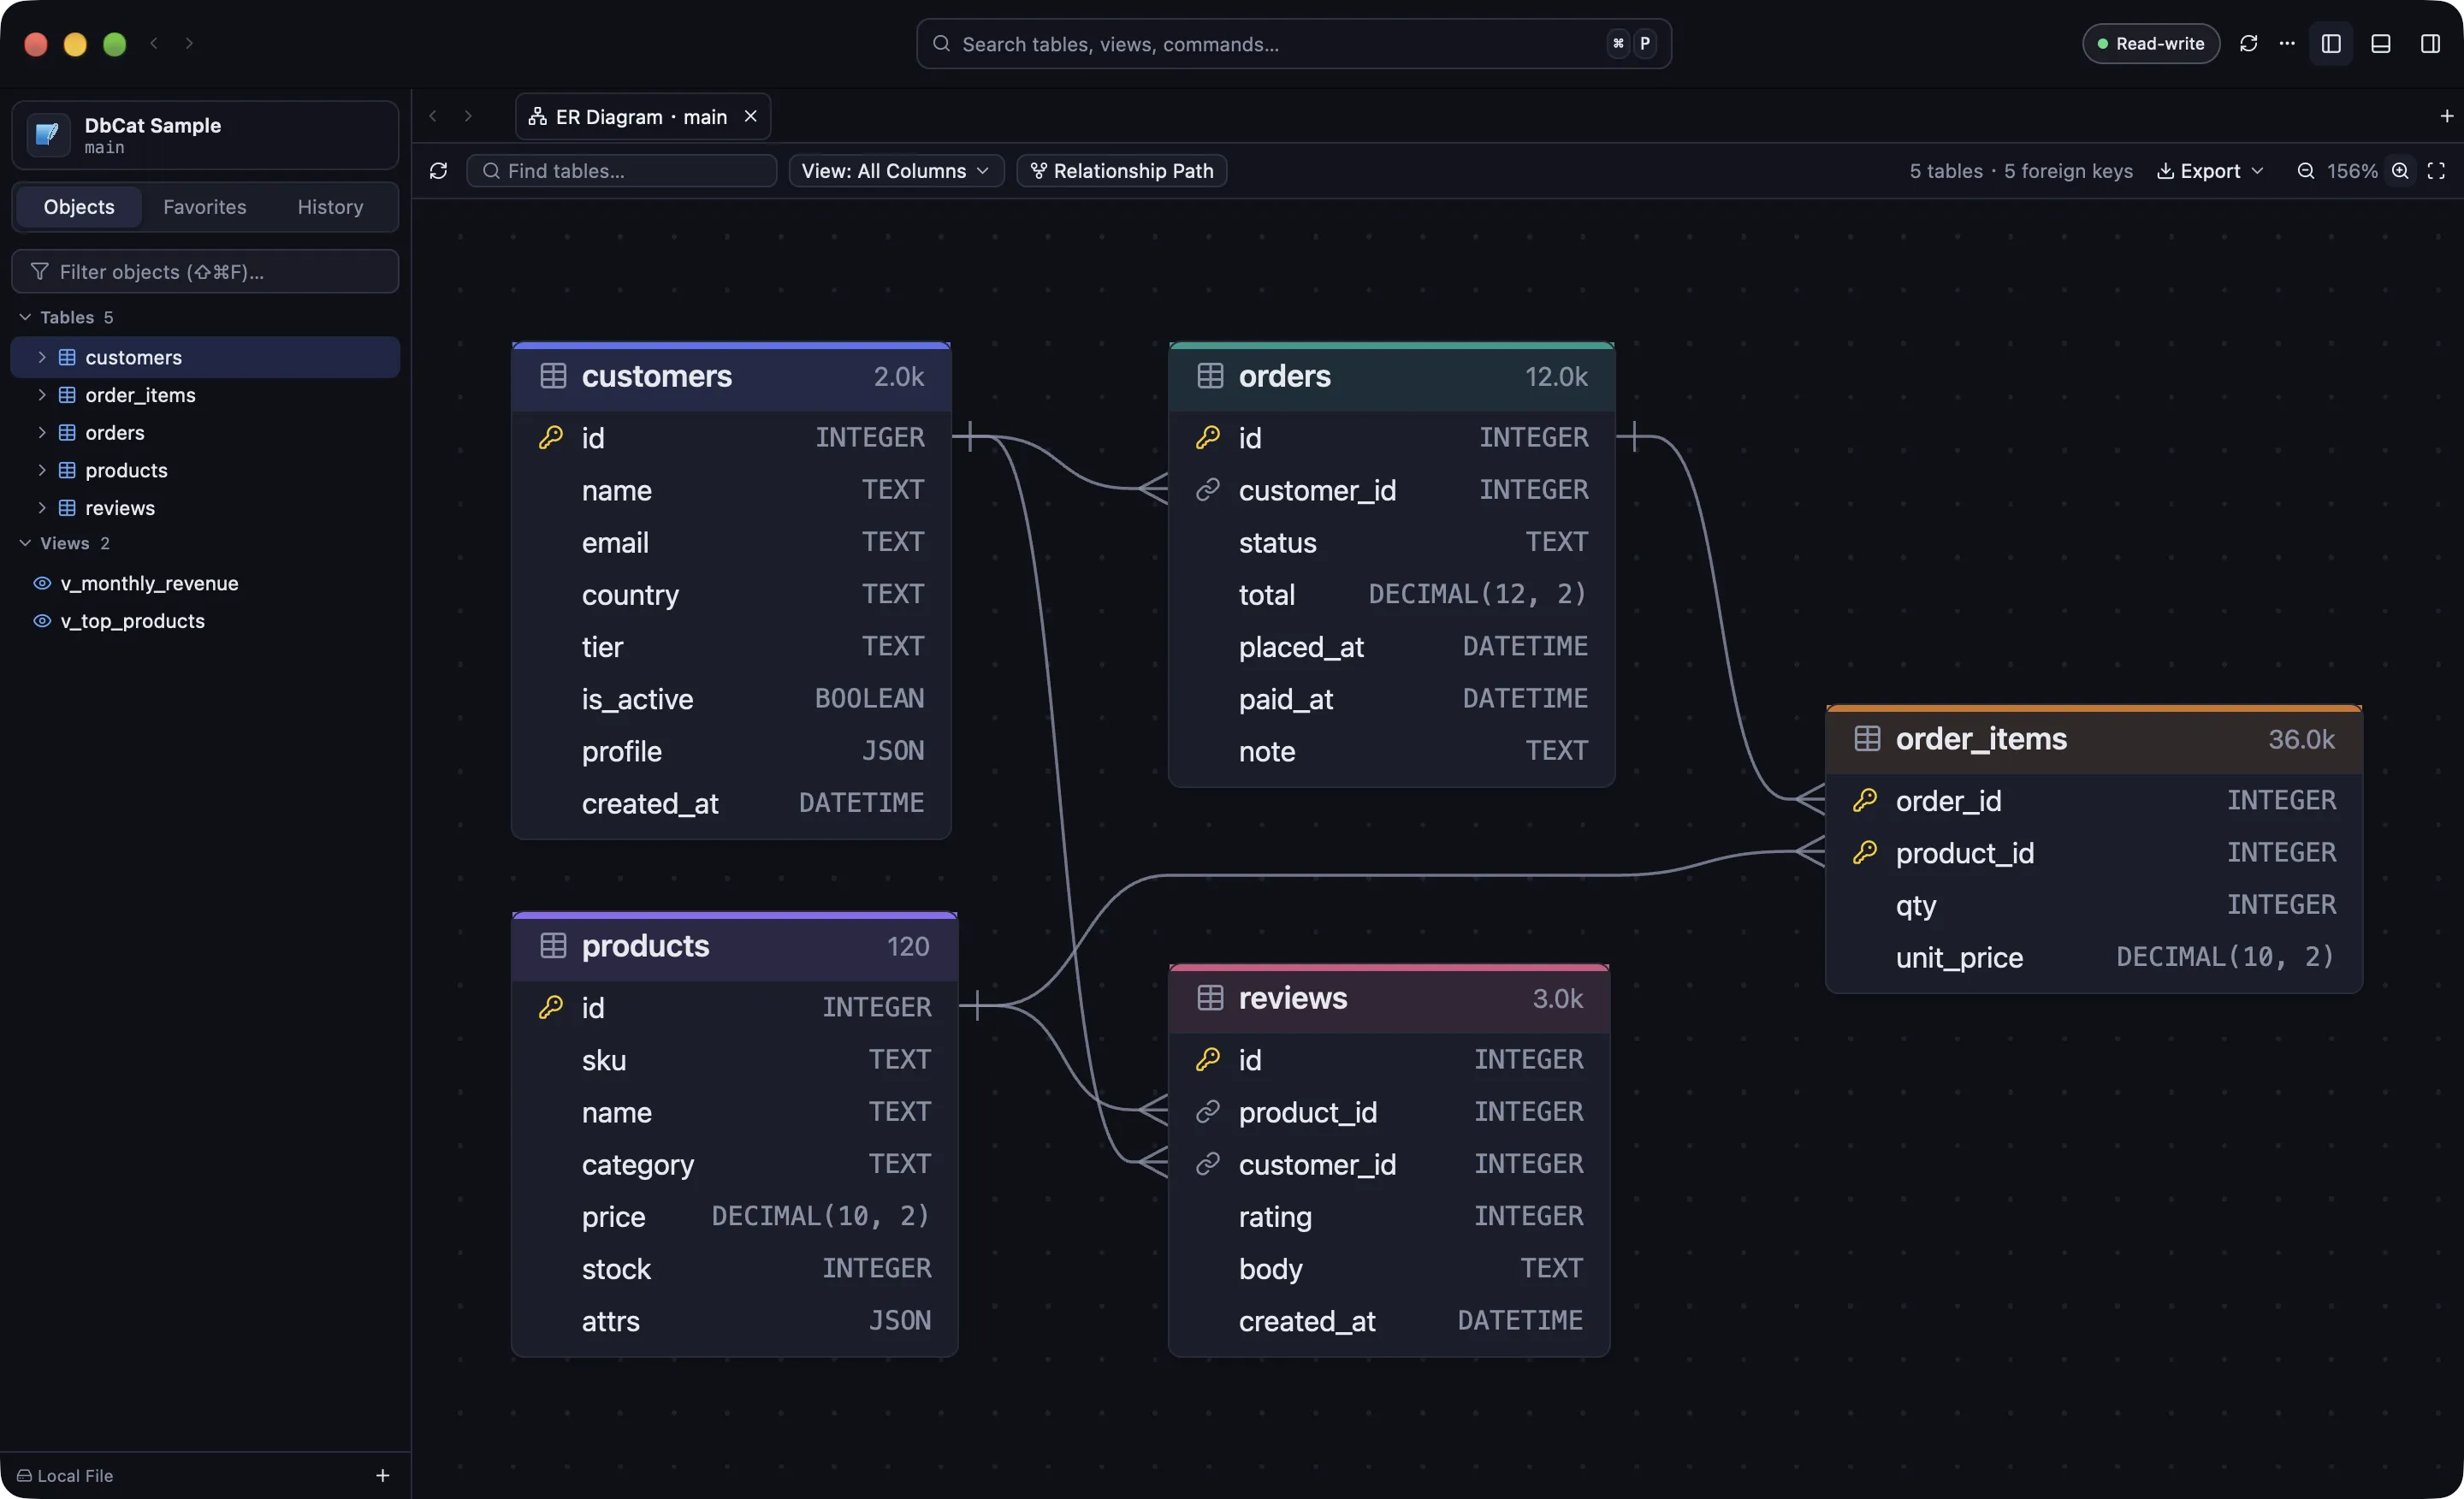Select reviews in the sidebar tree
2464x1499 pixels.
pos(205,508)
